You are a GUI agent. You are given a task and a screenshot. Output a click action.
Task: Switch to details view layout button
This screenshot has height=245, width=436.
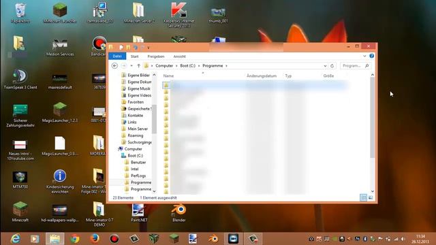point(363,197)
